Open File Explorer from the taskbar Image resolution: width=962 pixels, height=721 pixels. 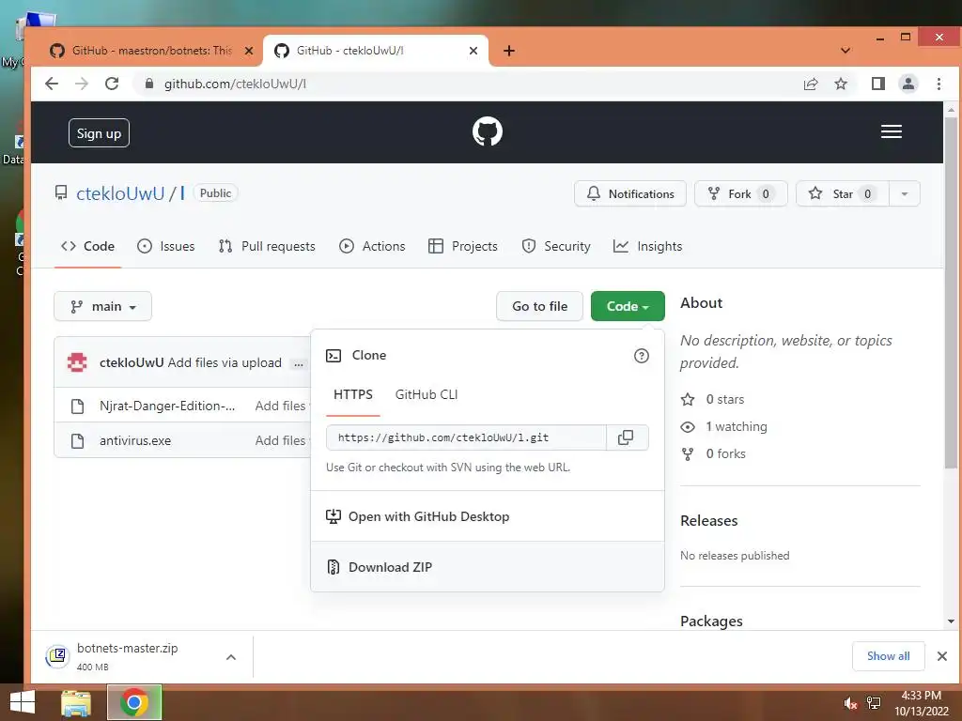76,702
